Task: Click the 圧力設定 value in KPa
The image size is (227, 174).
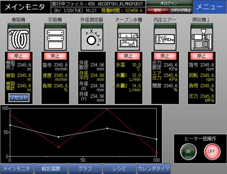Action: [x=170, y=67]
